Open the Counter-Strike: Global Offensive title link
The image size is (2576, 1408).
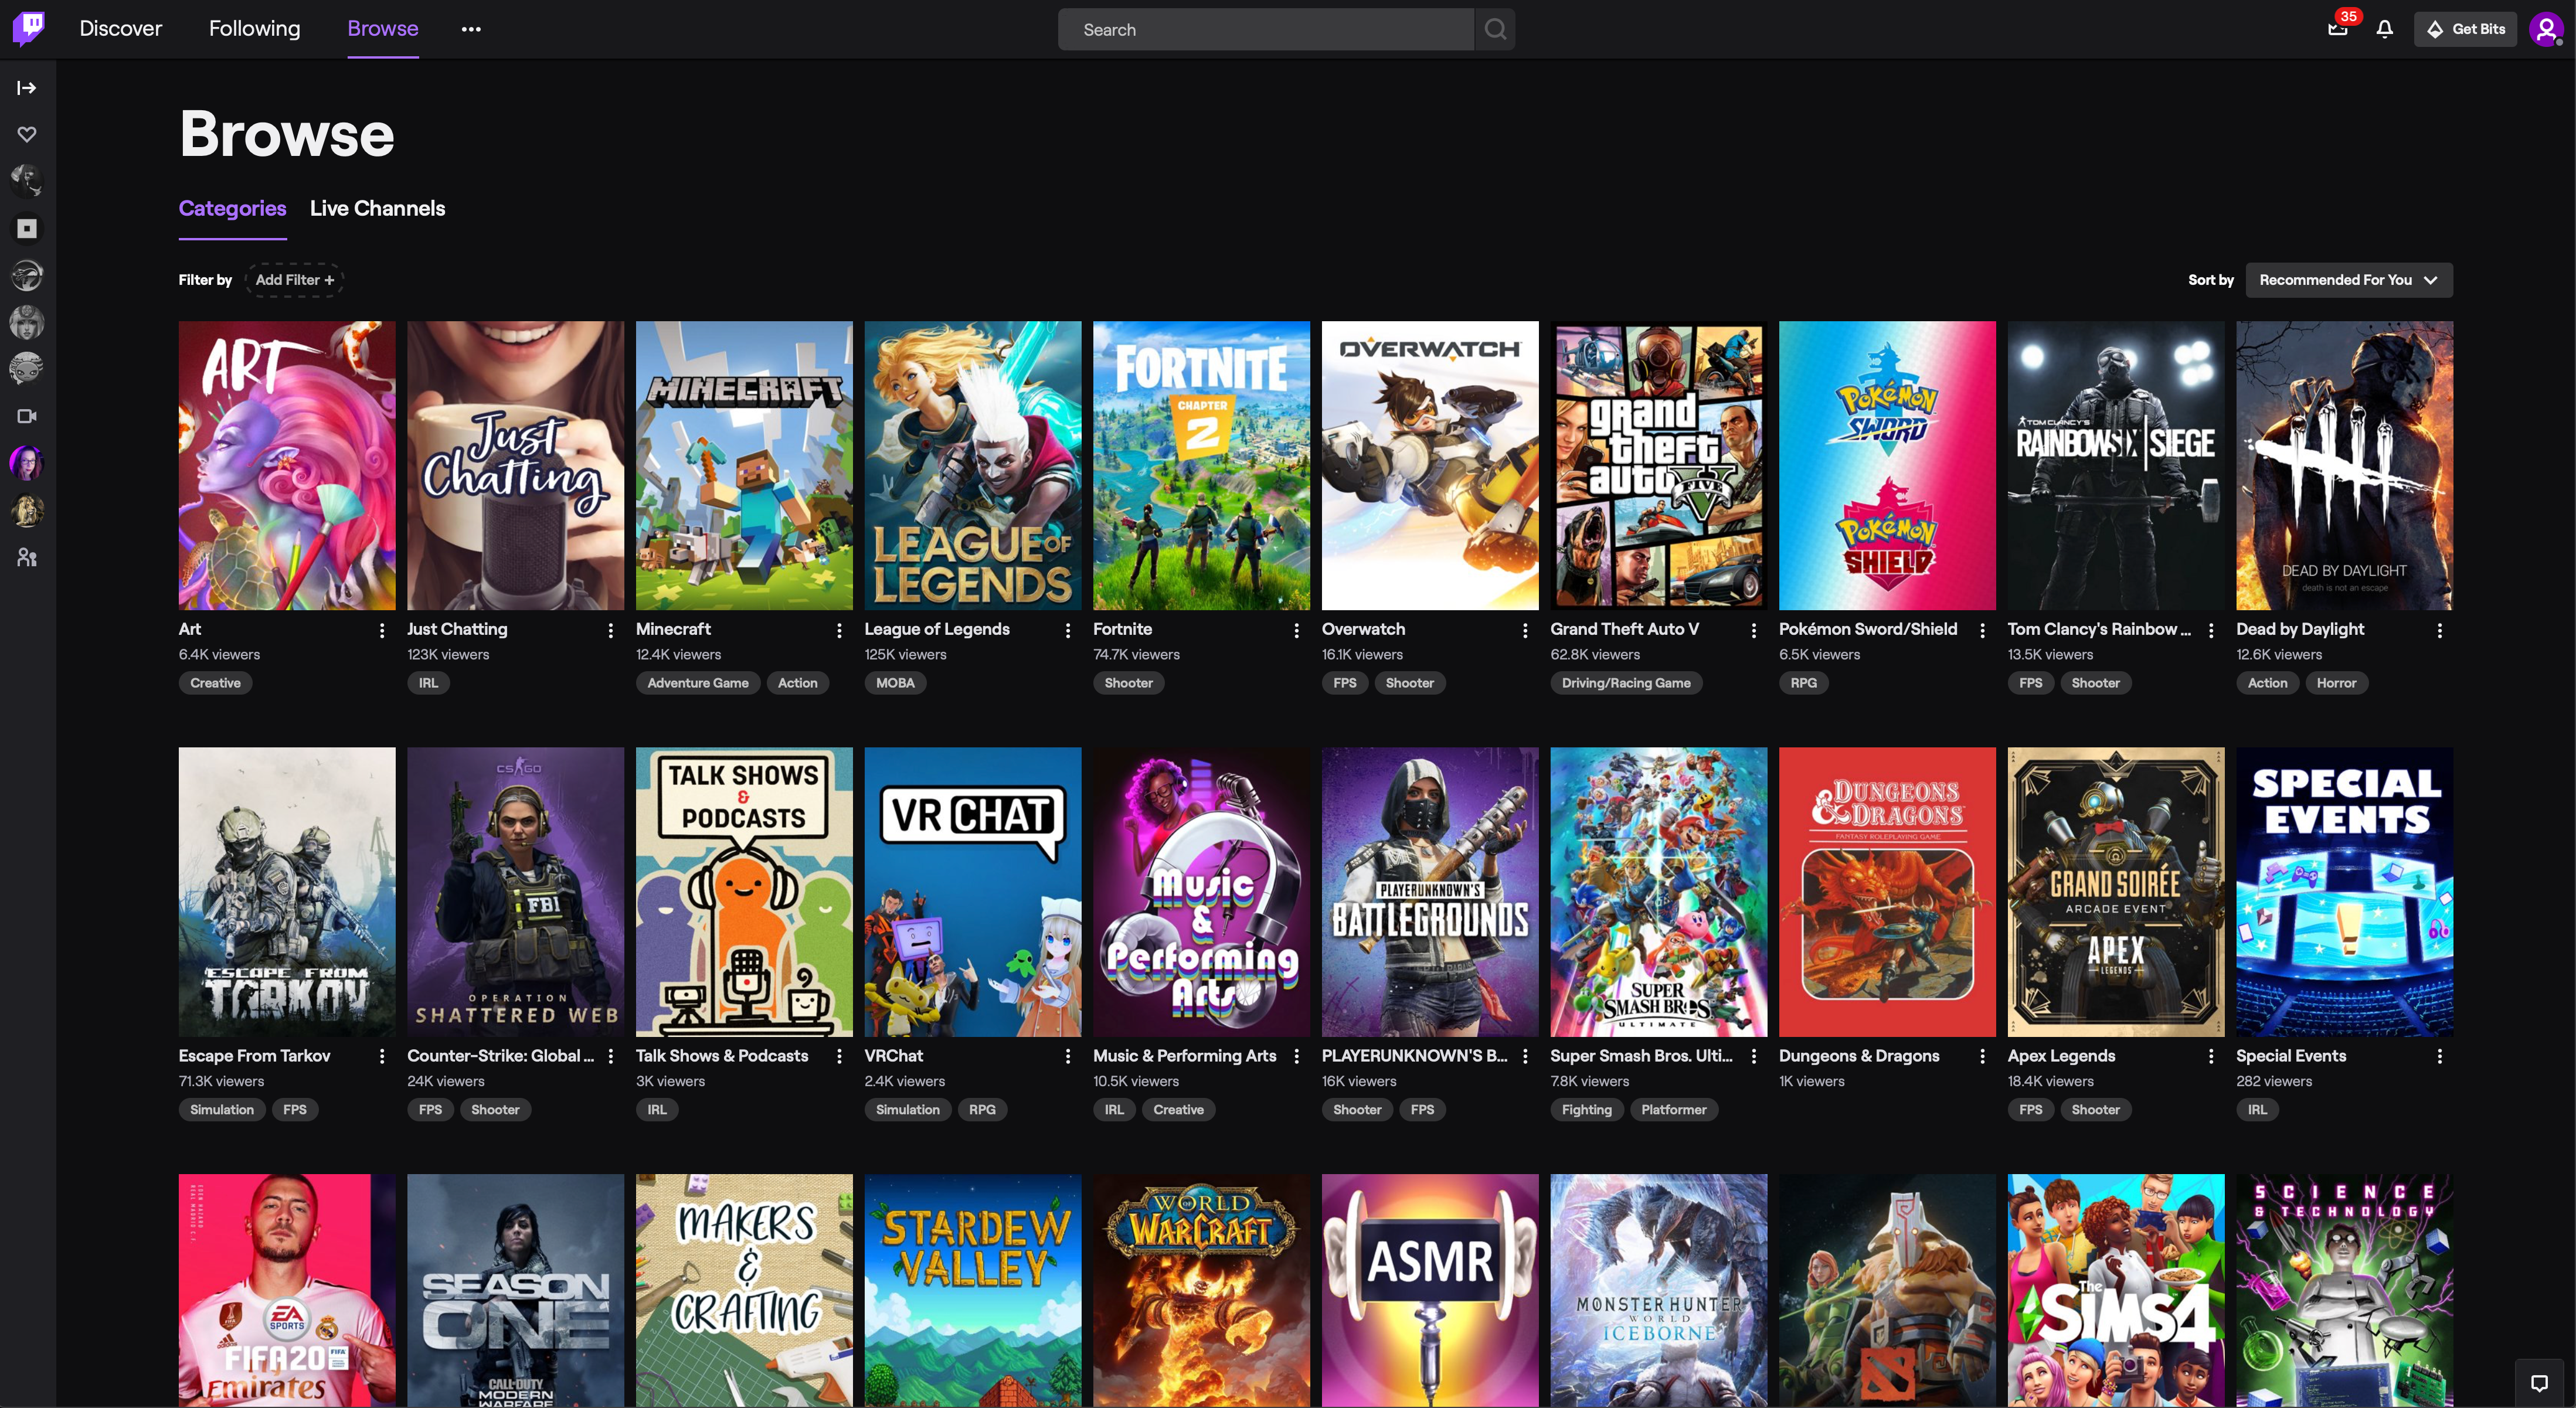tap(500, 1056)
